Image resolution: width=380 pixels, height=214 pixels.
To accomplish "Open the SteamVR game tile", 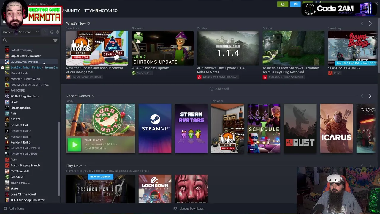I will (155, 129).
